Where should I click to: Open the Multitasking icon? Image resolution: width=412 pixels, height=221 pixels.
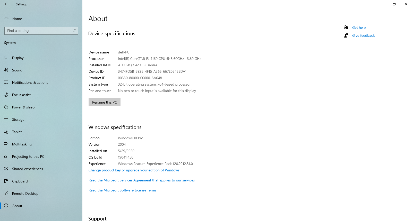pyautogui.click(x=6, y=144)
